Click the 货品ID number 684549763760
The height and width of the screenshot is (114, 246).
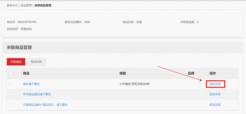[x=27, y=22]
